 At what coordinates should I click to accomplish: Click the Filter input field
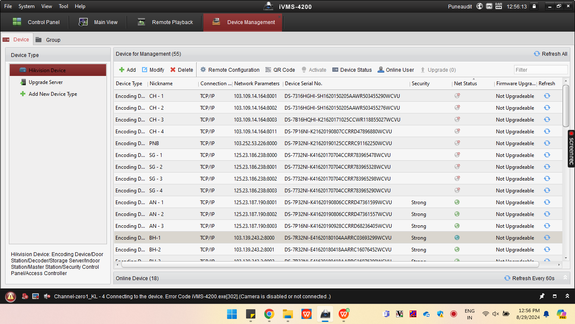click(x=540, y=70)
